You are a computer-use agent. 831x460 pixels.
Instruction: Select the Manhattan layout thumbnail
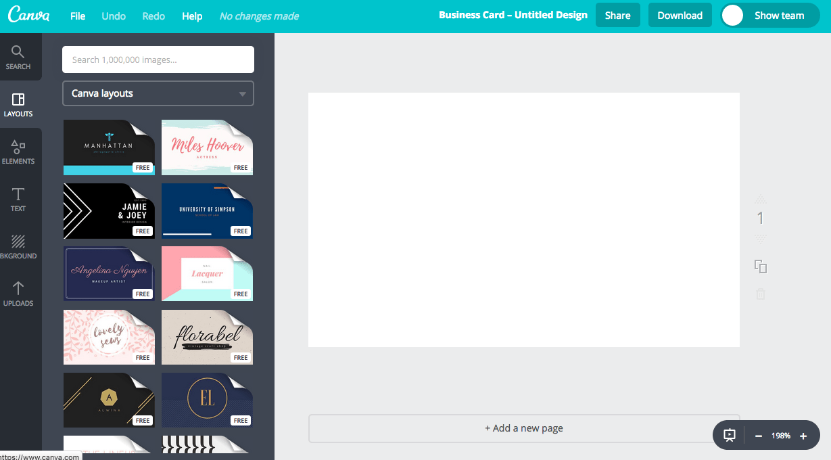point(109,147)
